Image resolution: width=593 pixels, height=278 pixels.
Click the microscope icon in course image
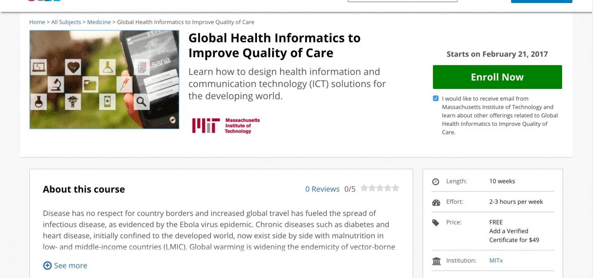tap(56, 84)
